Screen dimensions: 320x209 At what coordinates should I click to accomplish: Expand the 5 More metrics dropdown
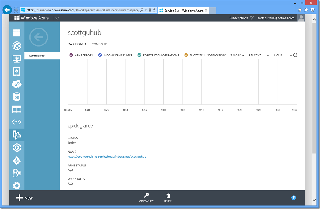pos(237,55)
